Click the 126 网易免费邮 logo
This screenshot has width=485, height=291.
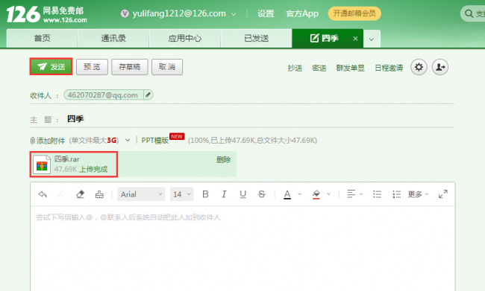tap(47, 14)
